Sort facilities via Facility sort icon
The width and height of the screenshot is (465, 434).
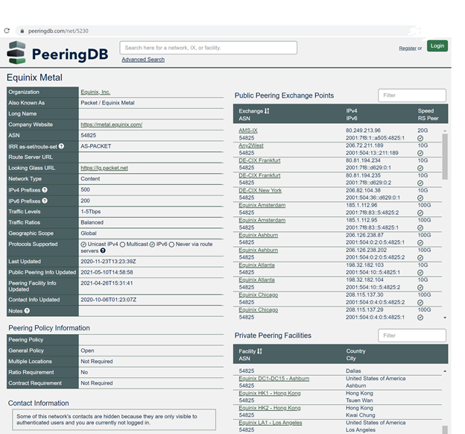(259, 351)
